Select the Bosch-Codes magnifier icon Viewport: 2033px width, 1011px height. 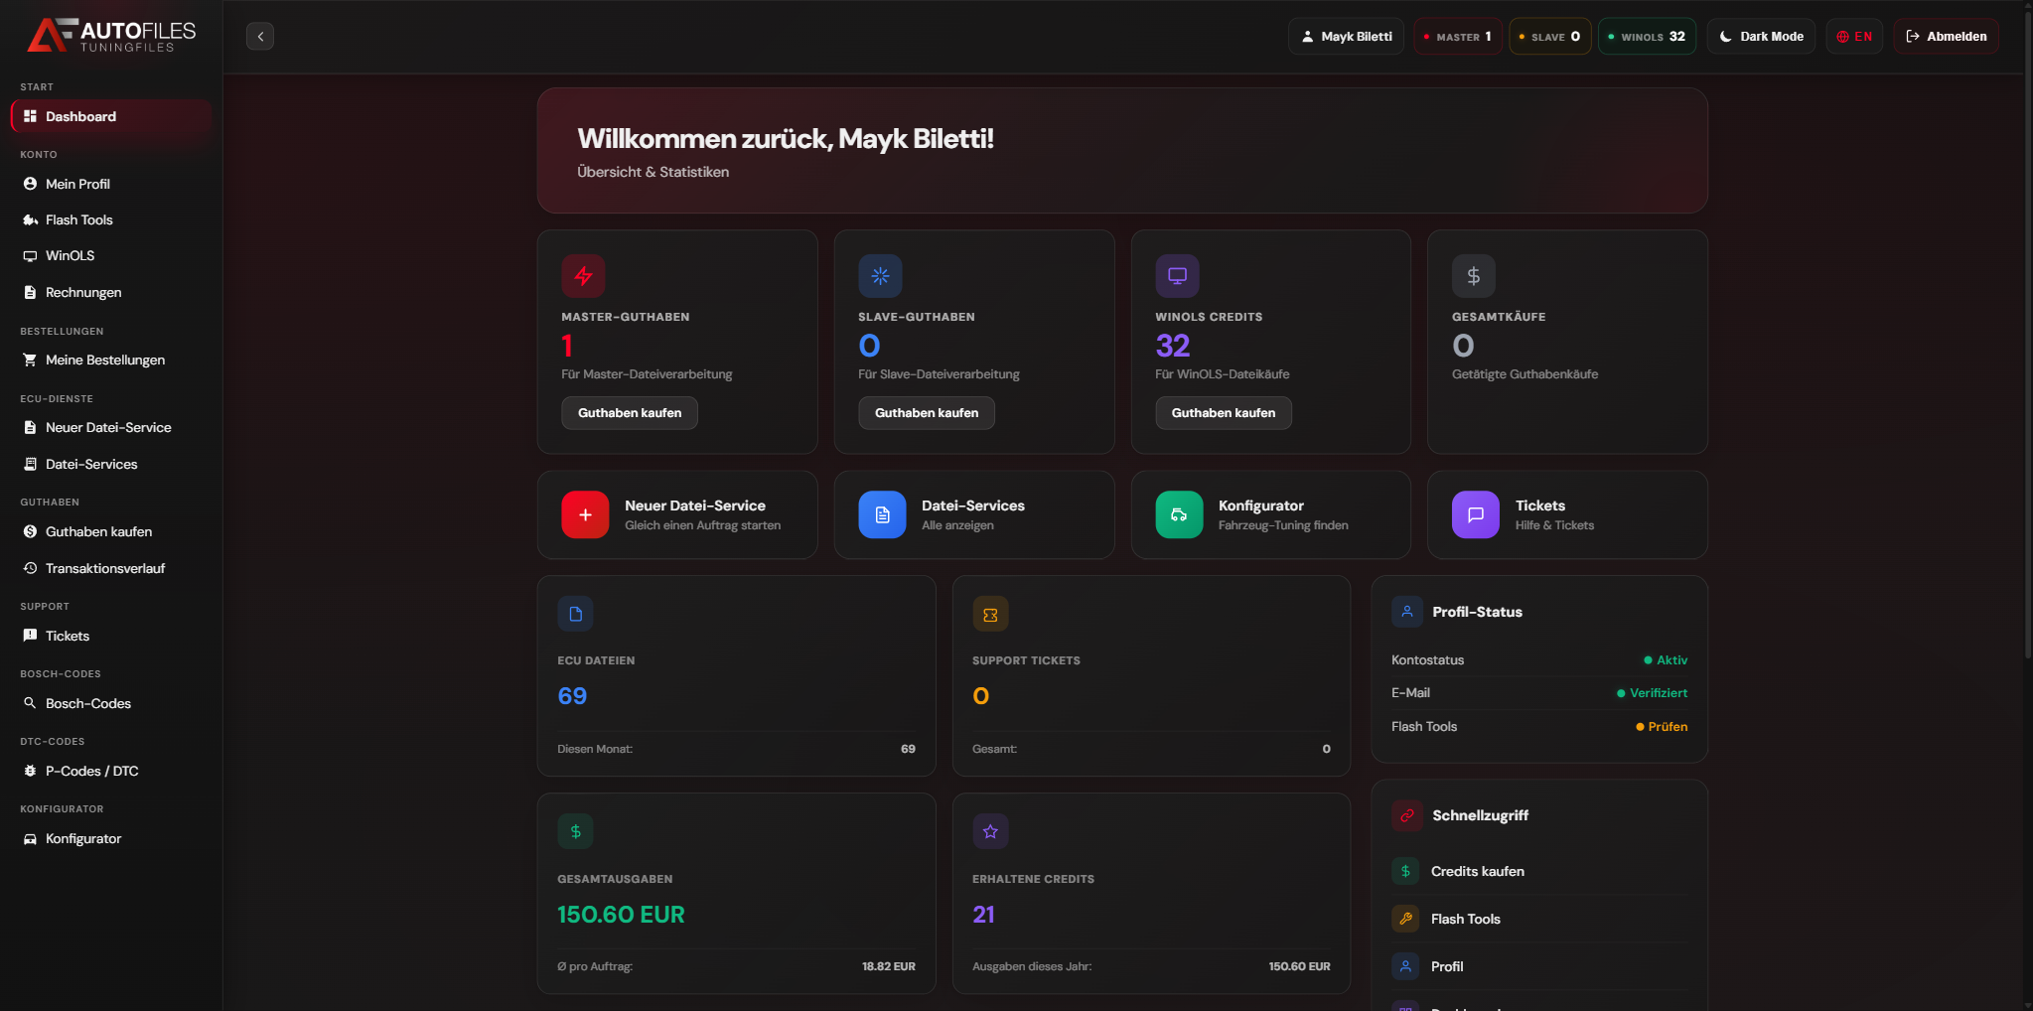[x=30, y=703]
